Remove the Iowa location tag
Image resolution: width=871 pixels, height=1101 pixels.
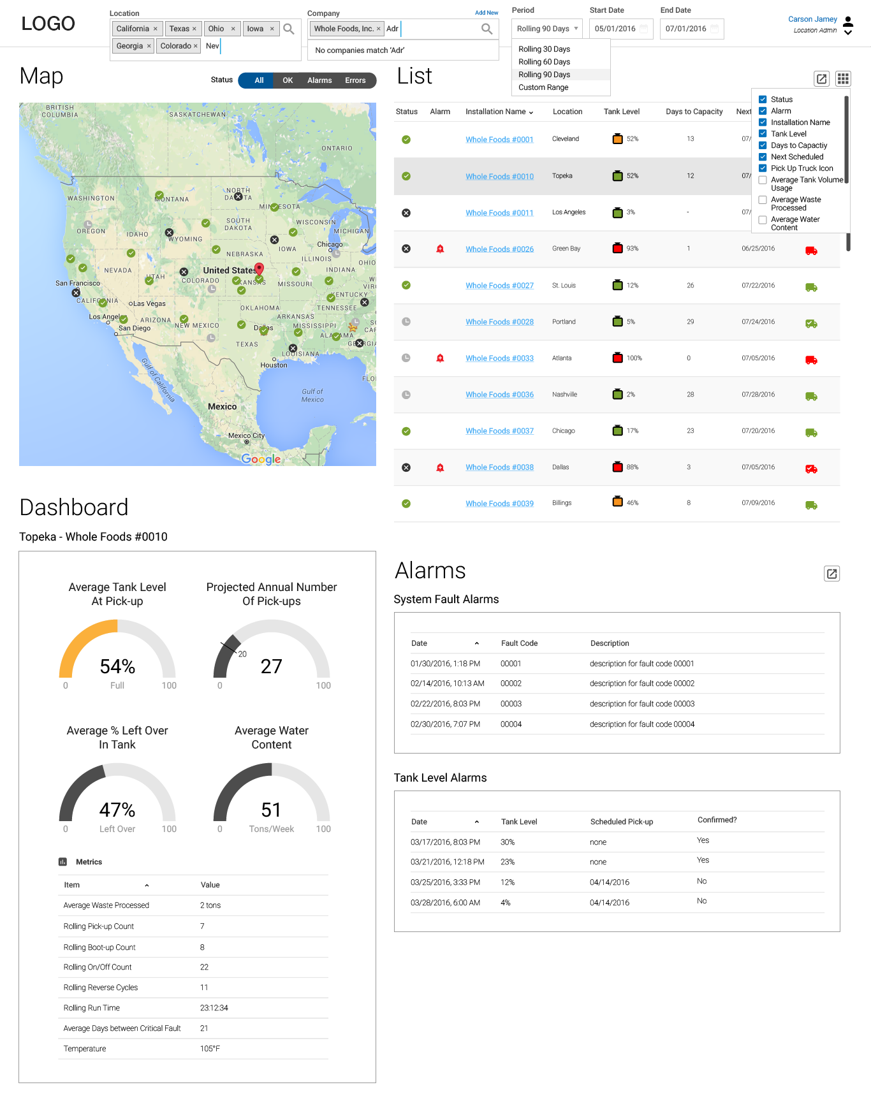(272, 29)
